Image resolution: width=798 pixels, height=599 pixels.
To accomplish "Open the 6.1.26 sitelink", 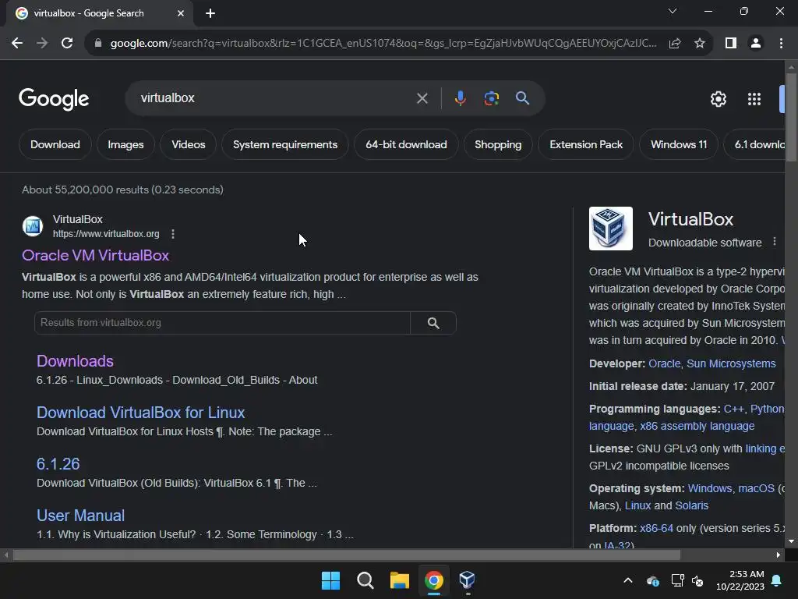I will coord(58,464).
